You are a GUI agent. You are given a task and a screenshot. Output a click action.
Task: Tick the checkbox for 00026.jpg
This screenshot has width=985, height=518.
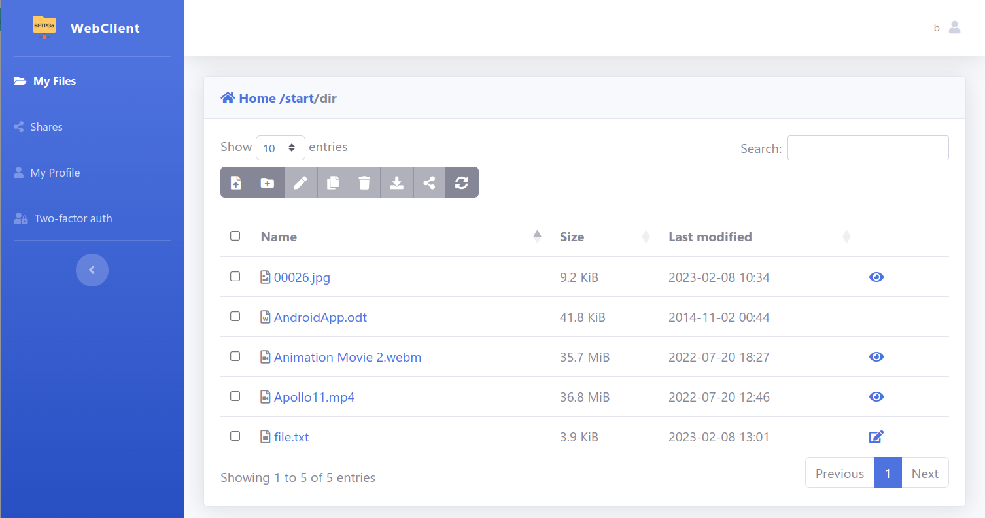tap(235, 277)
